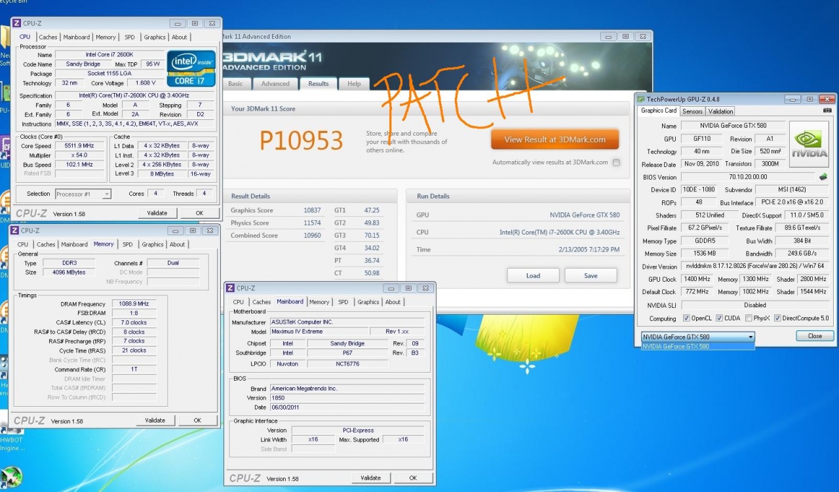
Task: Toggle the PhysX checkbox in GPU-Z
Action: click(749, 319)
